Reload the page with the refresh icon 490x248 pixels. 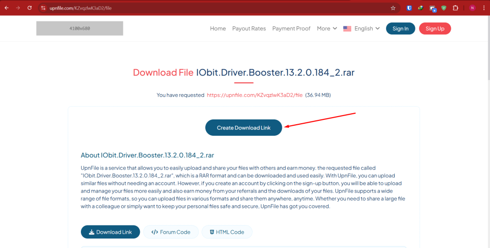(x=29, y=8)
